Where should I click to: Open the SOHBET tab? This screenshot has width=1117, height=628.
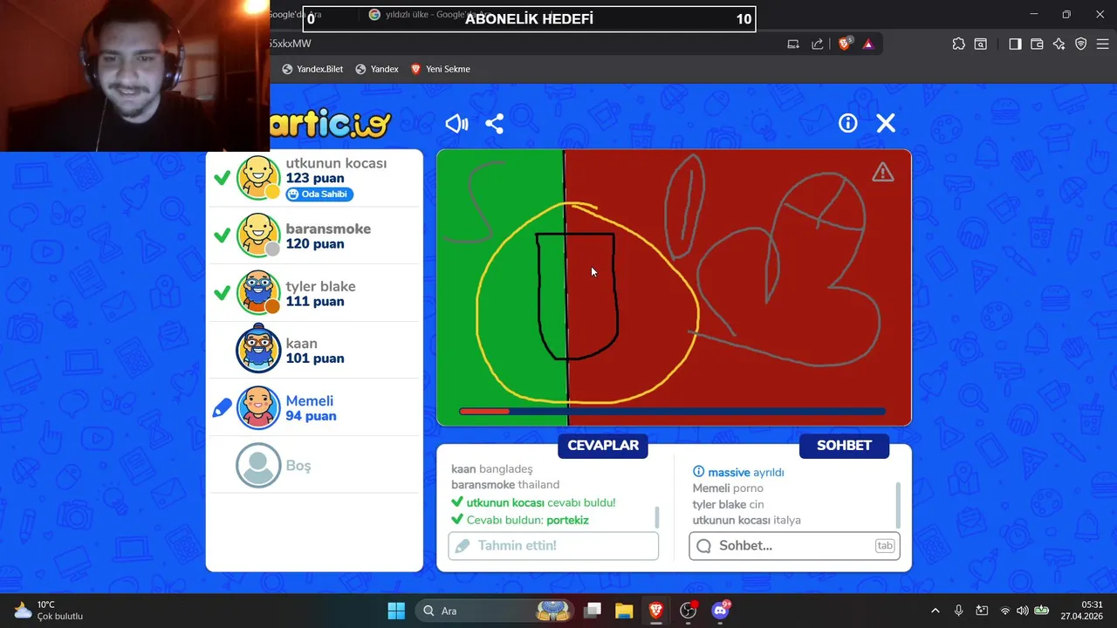click(844, 446)
